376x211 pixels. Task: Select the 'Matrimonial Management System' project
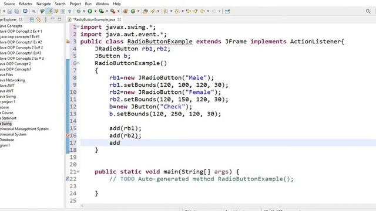[x=24, y=129]
